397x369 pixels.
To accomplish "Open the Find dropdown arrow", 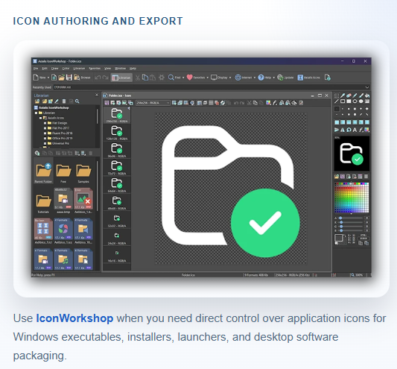I will point(183,78).
